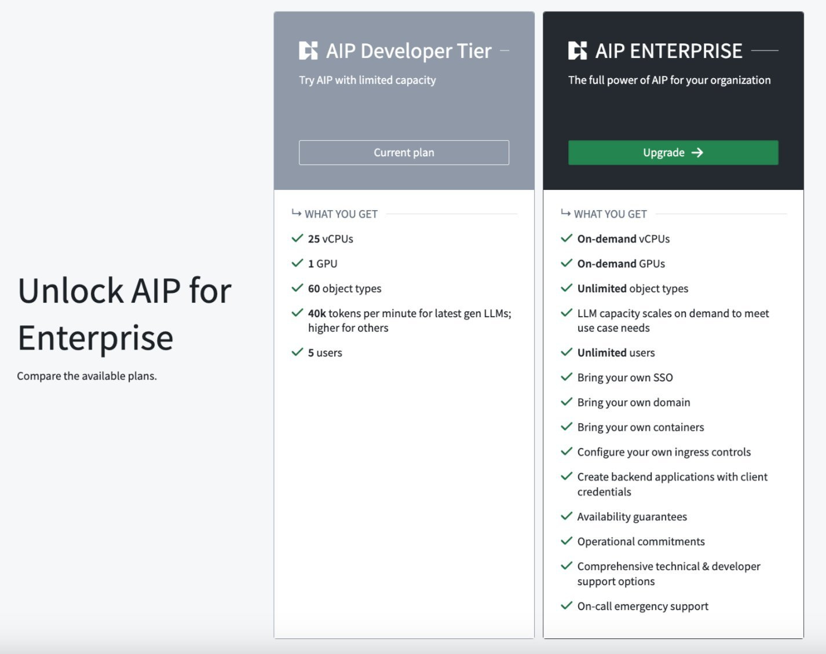The width and height of the screenshot is (826, 654).
Task: Click 'Create backend applications with client credentials'
Action: click(x=673, y=484)
